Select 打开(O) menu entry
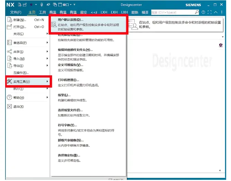 28,27
